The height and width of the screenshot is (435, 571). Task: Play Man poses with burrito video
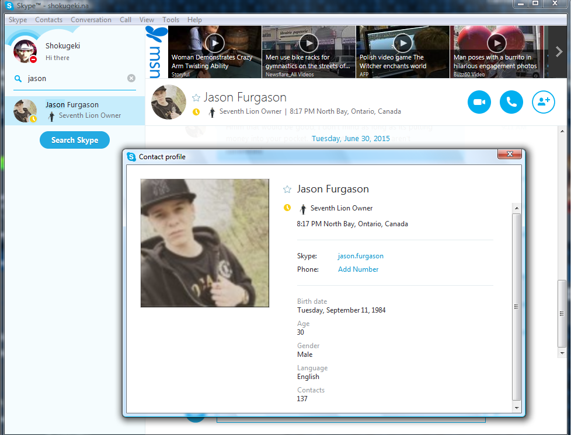[497, 43]
